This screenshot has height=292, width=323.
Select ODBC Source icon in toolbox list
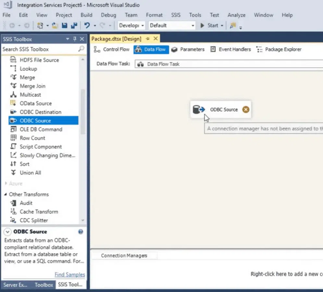coord(13,120)
